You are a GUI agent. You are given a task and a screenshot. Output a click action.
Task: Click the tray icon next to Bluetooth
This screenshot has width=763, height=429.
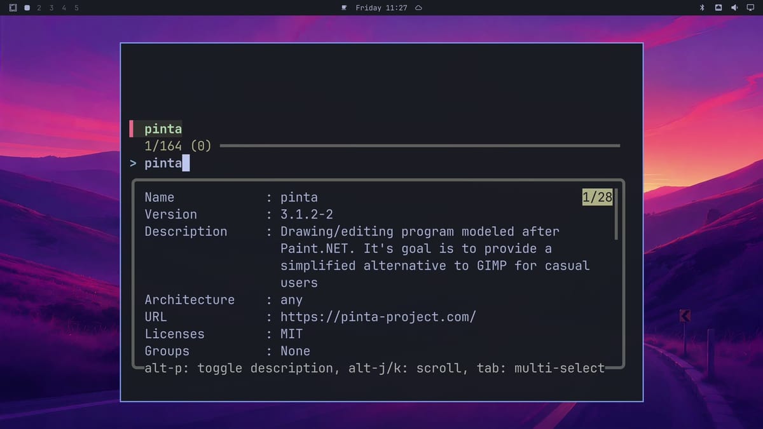(x=718, y=8)
